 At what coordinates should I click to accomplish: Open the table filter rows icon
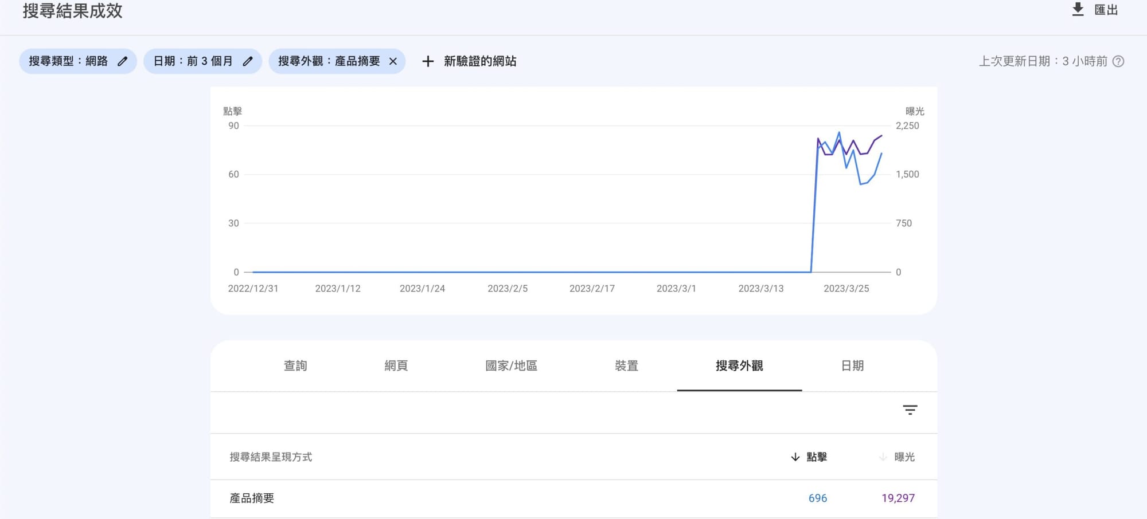pos(910,410)
